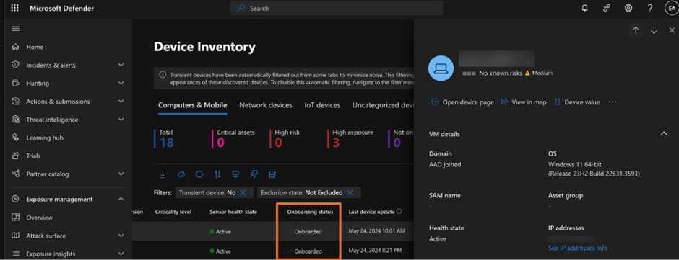The height and width of the screenshot is (260, 679).
Task: Click the export download icon in toolbar
Action: coord(163,174)
